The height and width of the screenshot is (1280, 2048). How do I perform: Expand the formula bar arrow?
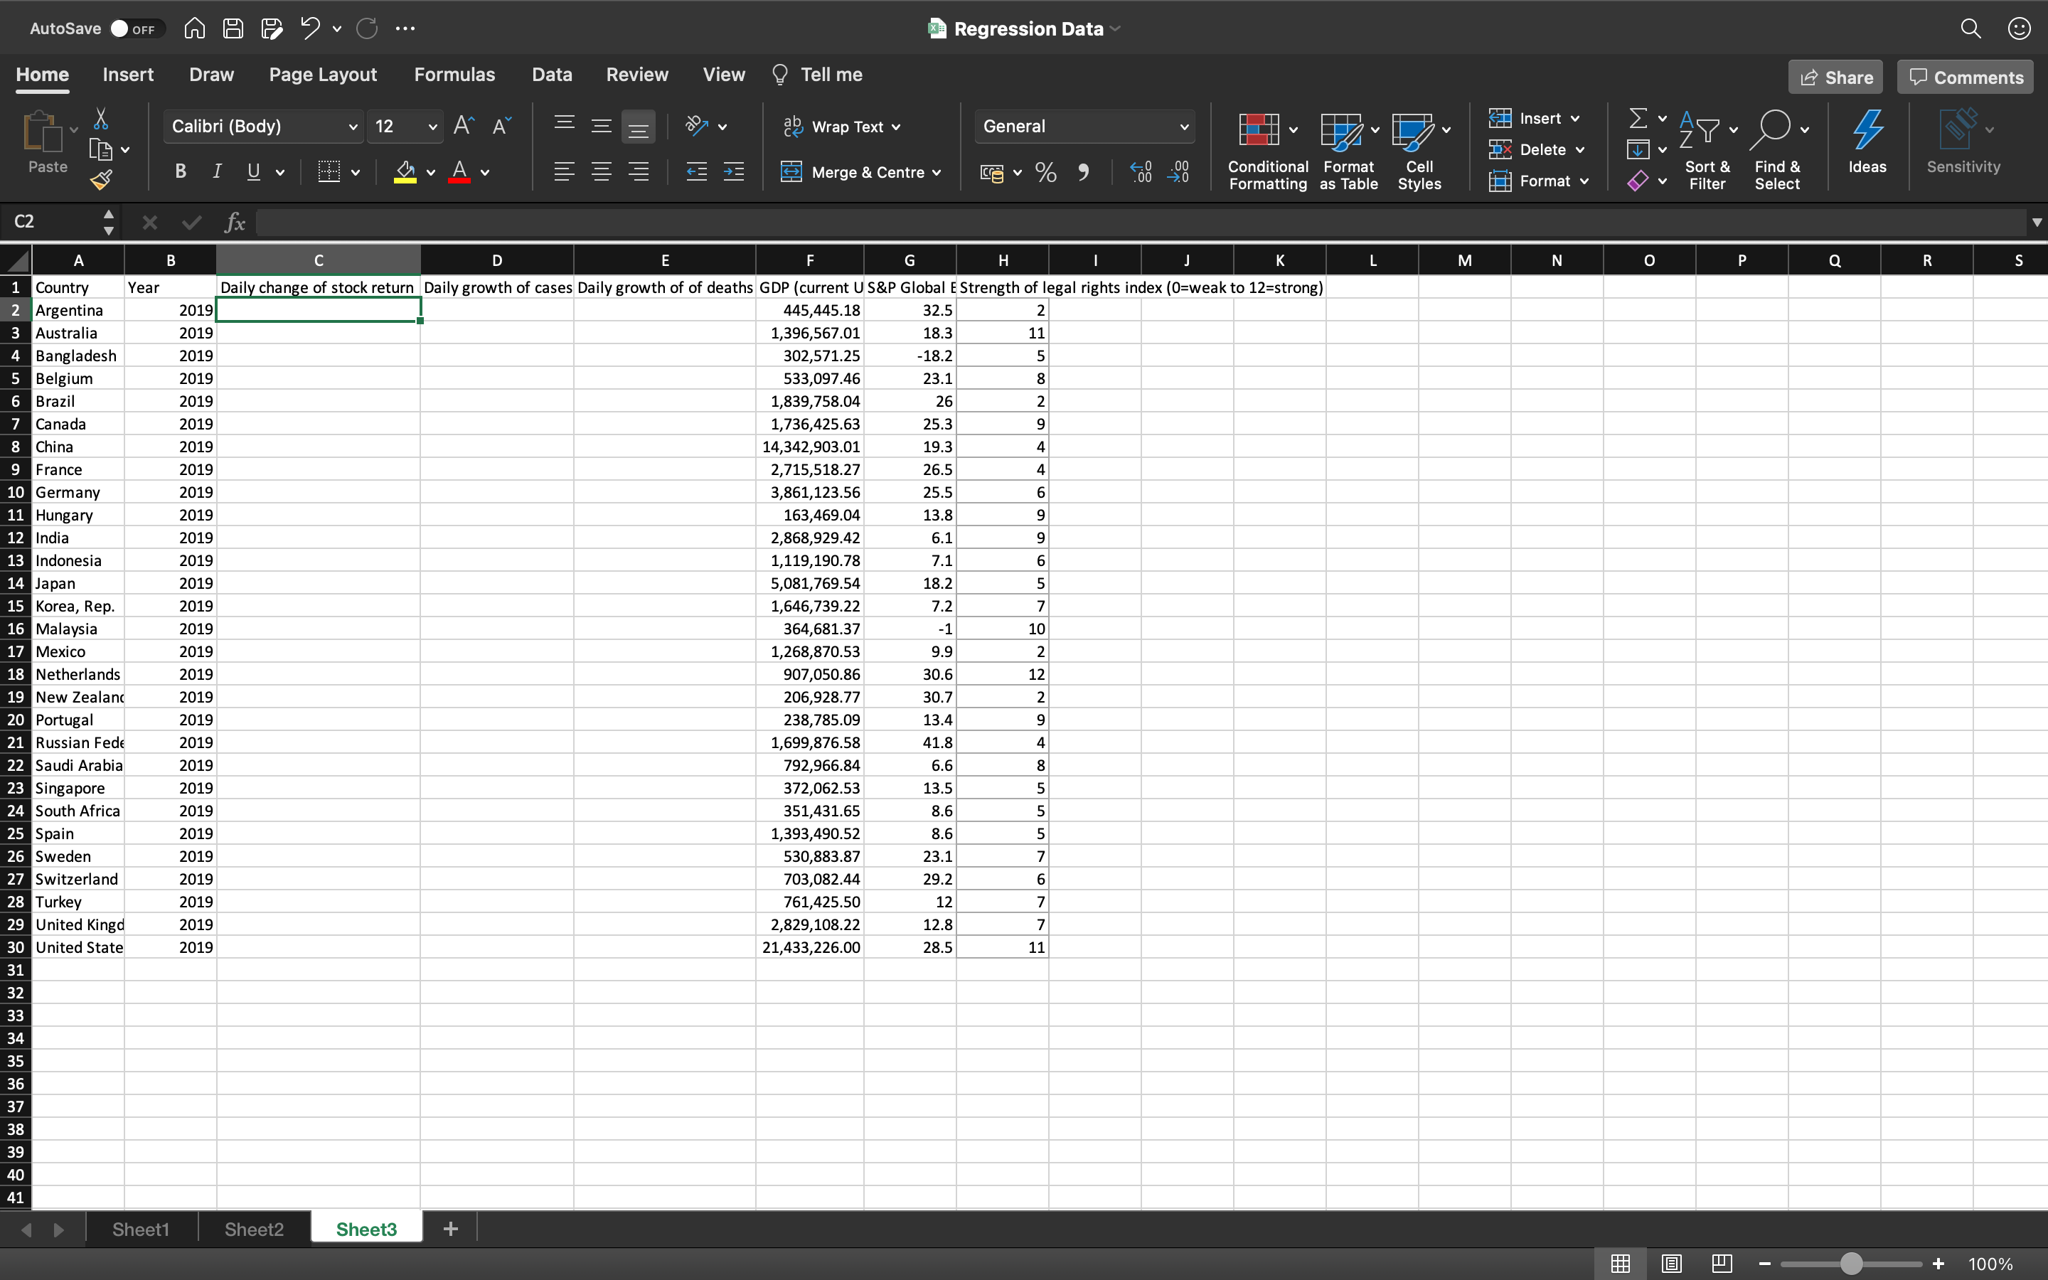point(2036,223)
